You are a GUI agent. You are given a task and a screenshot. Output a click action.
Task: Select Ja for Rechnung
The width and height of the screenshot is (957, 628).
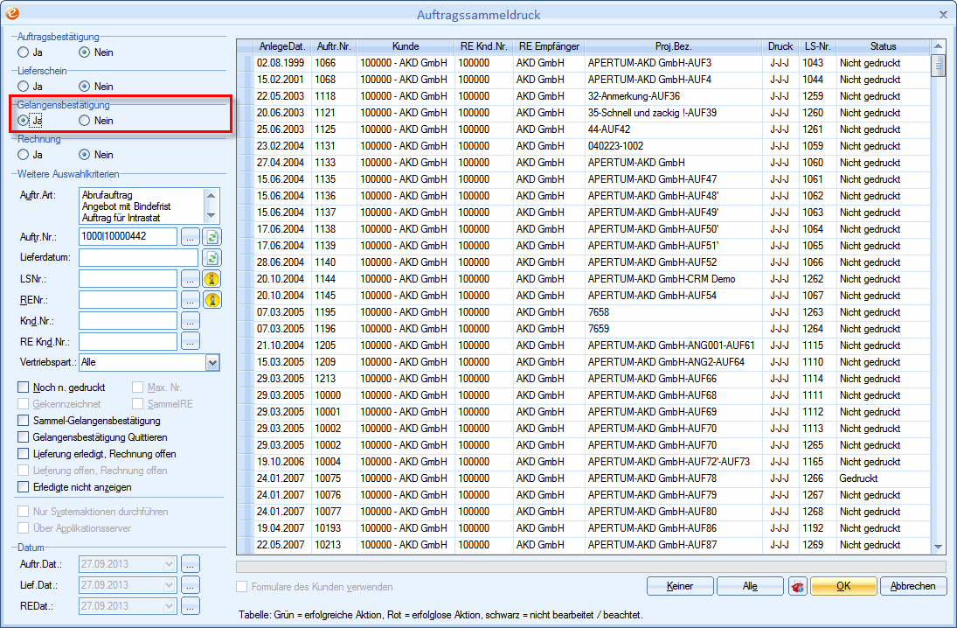click(24, 155)
